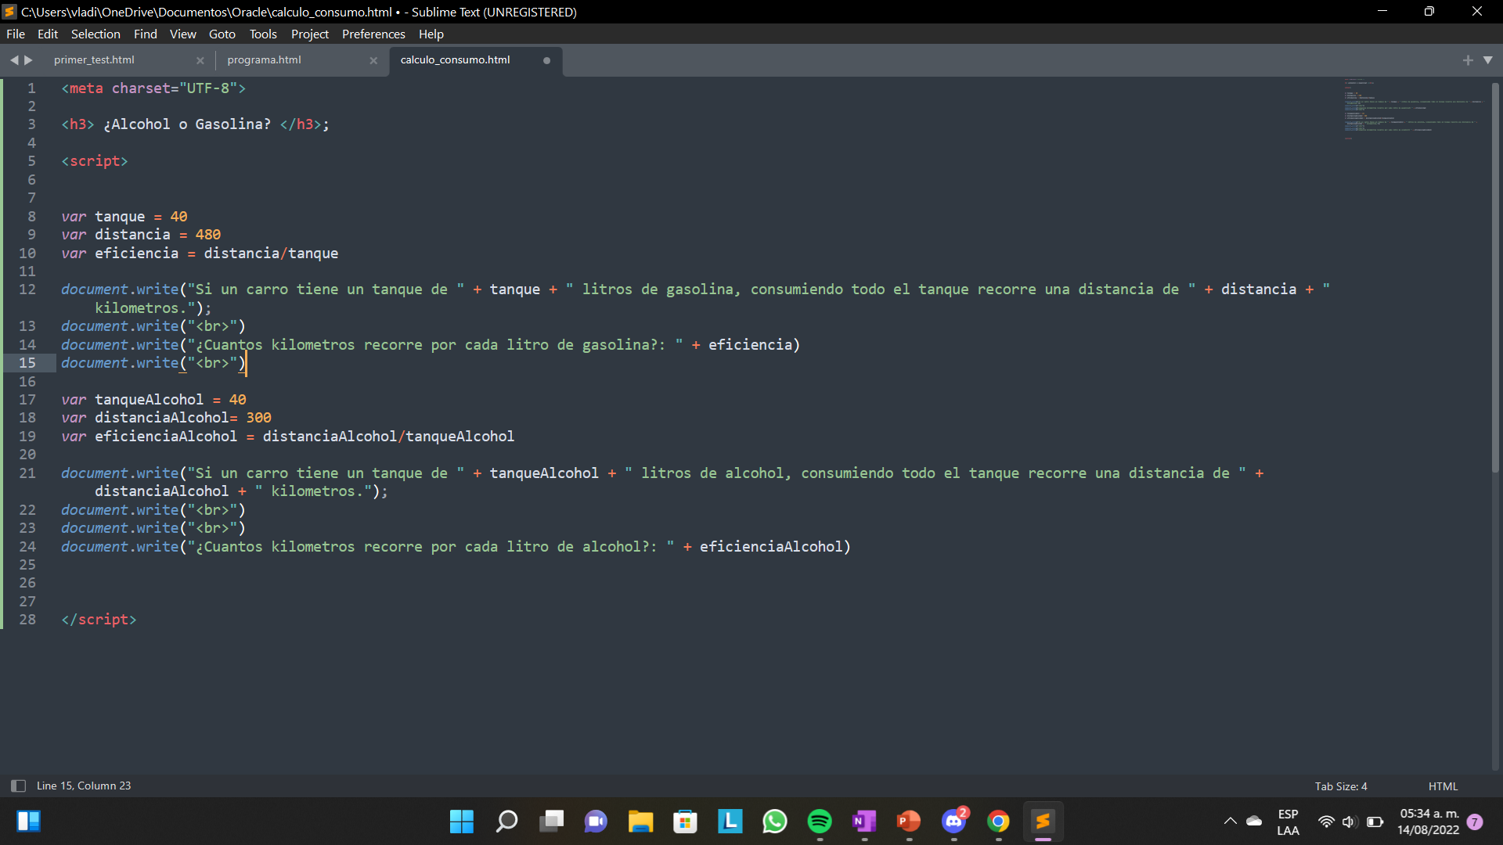The width and height of the screenshot is (1503, 845).
Task: Open Task View from the taskbar
Action: click(551, 822)
